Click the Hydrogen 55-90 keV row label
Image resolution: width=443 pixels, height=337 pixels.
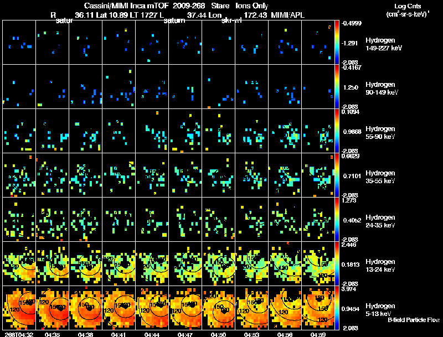(x=380, y=133)
